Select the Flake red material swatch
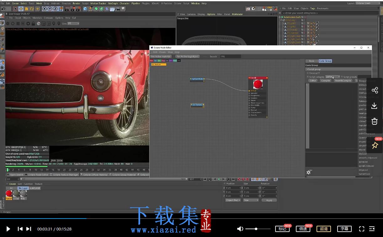 [x=9, y=194]
